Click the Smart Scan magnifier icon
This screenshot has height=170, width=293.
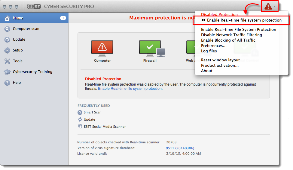80,113
